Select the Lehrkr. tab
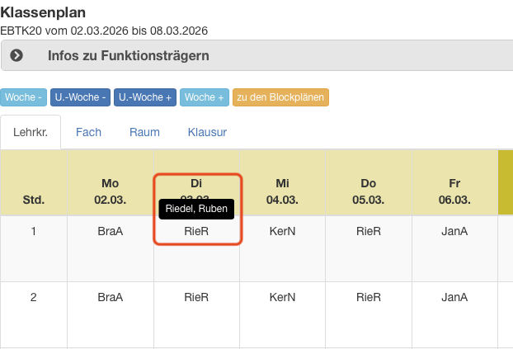Viewport: 513px width, 349px height. 31,132
